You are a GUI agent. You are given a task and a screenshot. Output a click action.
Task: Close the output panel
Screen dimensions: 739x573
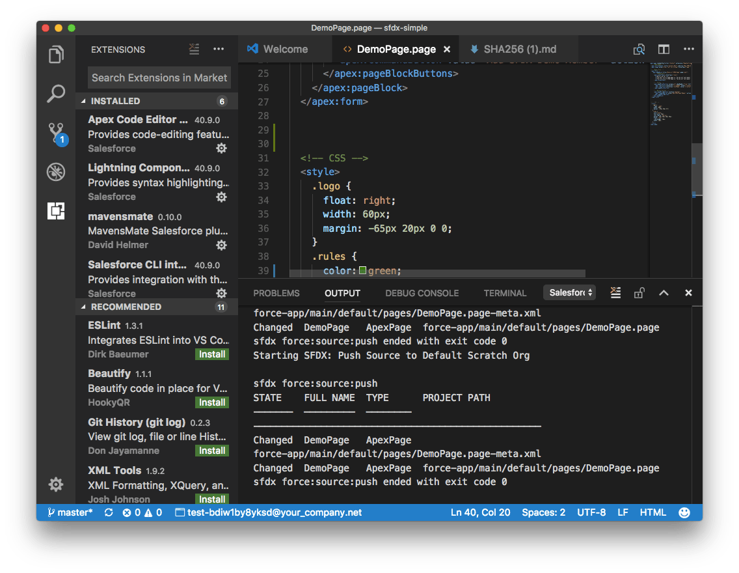(688, 293)
